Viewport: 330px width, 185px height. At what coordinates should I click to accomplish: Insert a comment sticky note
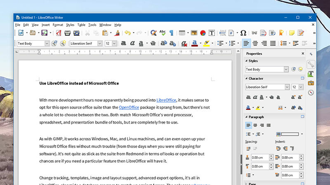pyautogui.click(x=292, y=33)
